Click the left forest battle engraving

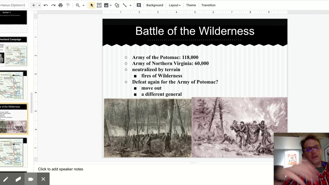(x=148, y=128)
